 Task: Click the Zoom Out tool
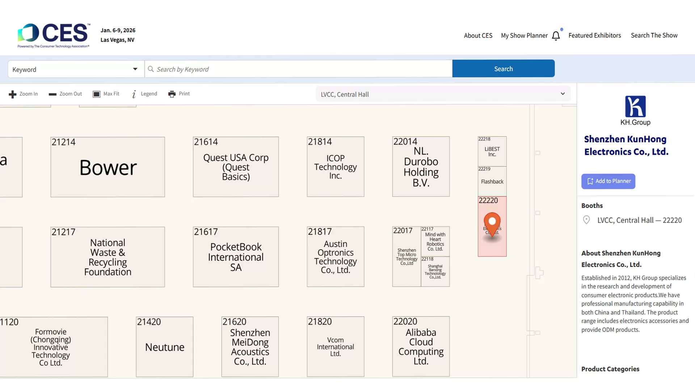tap(65, 94)
